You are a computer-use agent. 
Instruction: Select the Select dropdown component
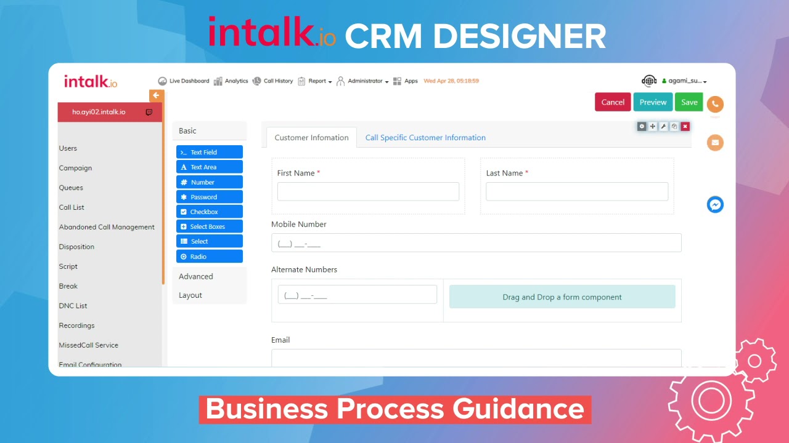210,241
